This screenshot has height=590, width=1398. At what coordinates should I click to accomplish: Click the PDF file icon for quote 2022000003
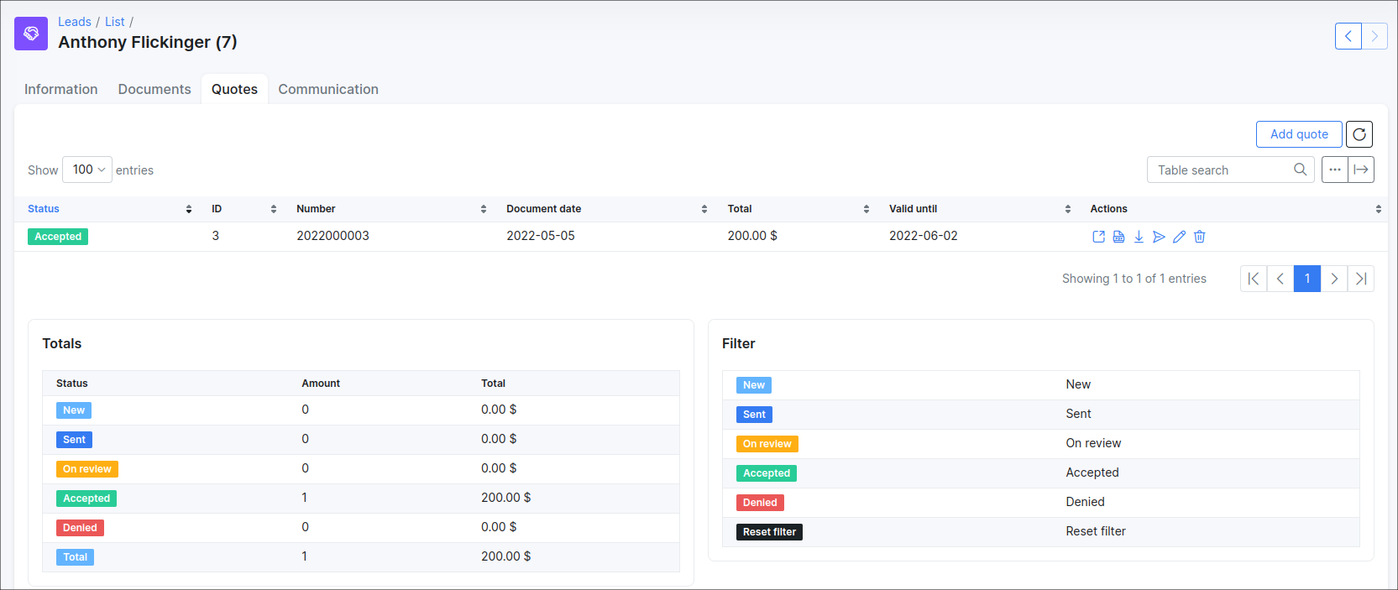click(1118, 237)
